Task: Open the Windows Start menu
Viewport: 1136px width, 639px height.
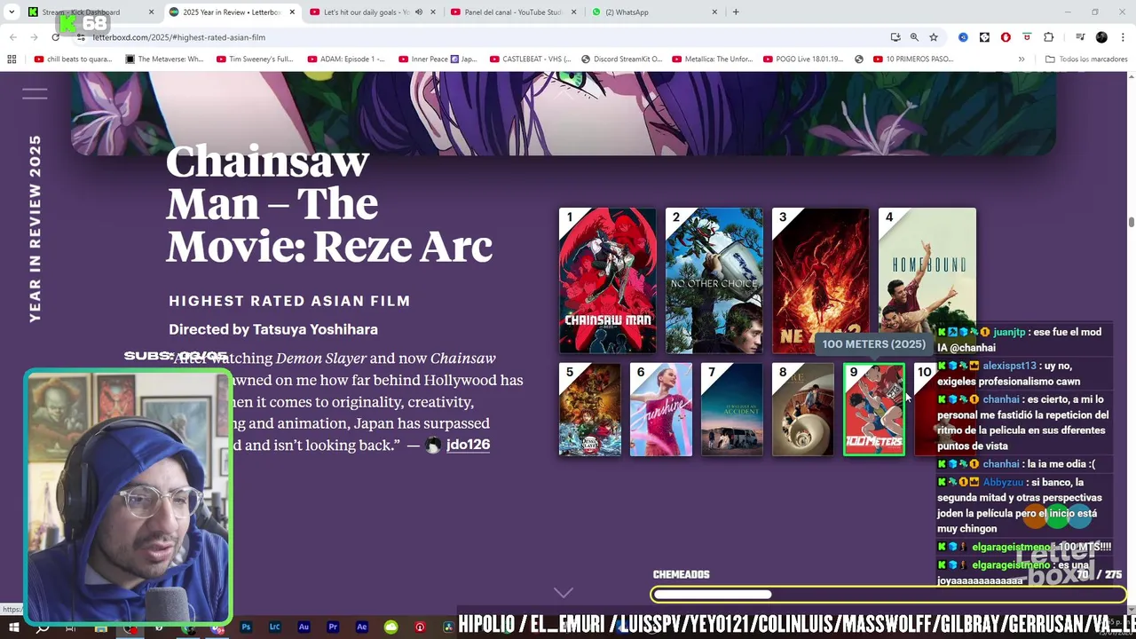Action: [x=13, y=627]
